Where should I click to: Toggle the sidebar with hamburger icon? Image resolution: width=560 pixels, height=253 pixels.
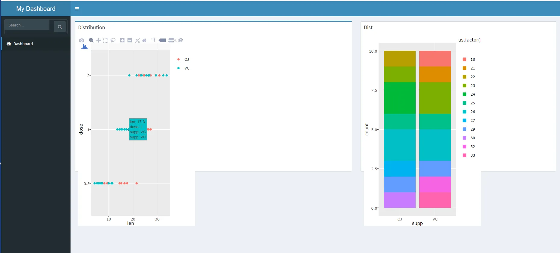[77, 9]
